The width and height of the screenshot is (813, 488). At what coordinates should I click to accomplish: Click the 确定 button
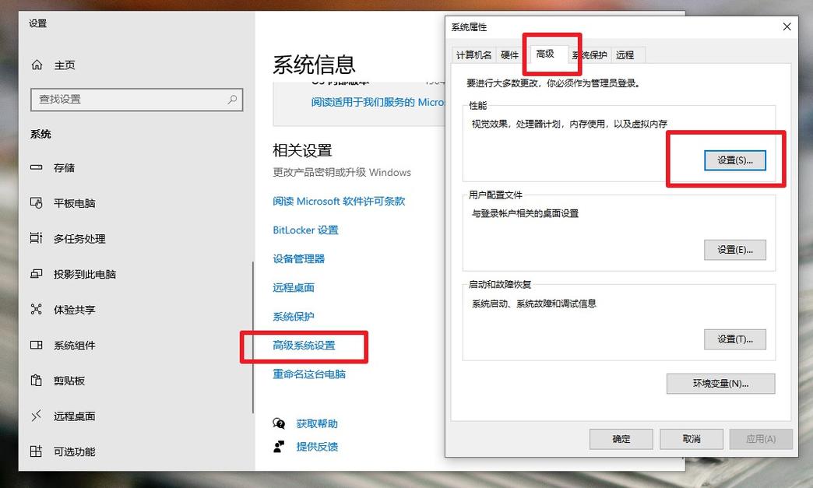coord(621,439)
